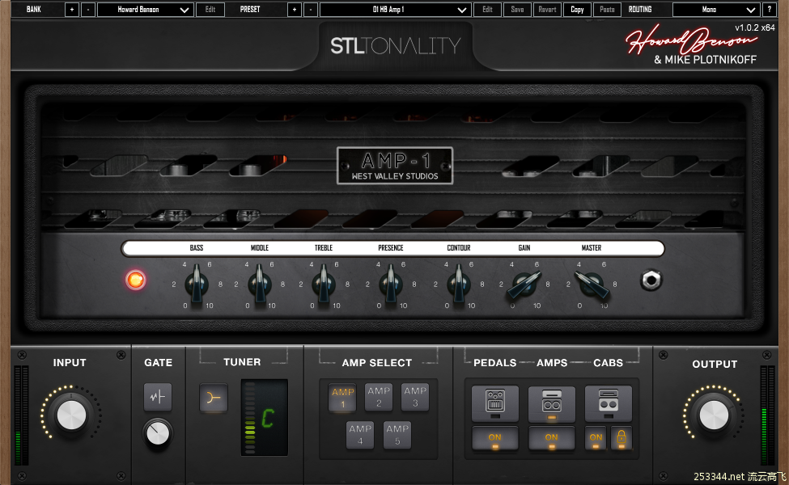Paste the preset settings

(608, 10)
